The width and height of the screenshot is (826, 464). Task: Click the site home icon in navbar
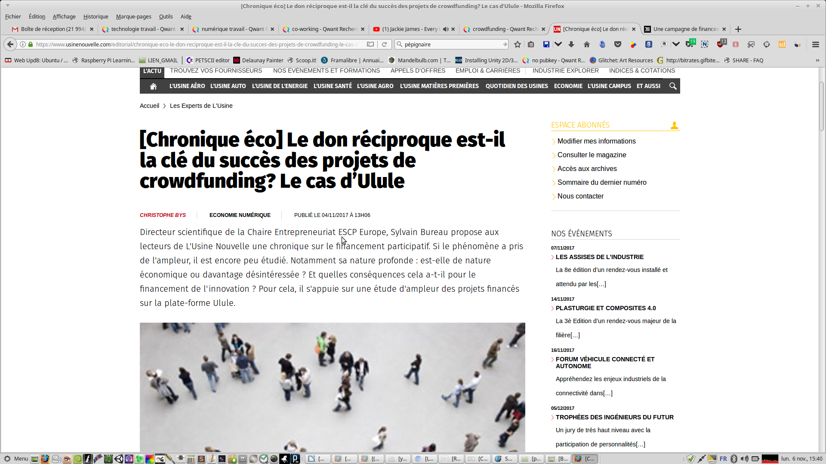pyautogui.click(x=153, y=86)
